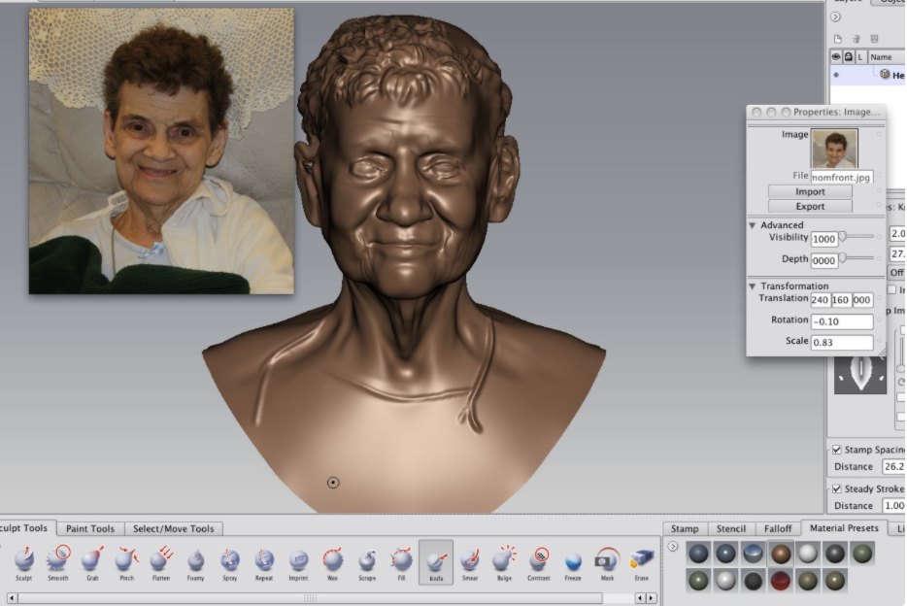
Task: Select the Mask tool
Action: (607, 564)
